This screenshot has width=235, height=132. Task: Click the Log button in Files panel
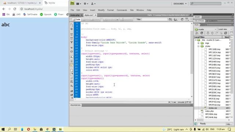coord(229,124)
